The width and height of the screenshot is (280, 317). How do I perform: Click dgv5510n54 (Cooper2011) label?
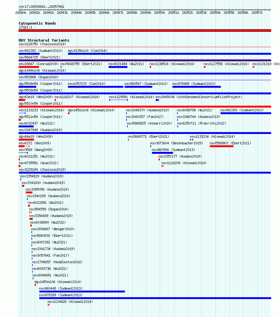pos(41,103)
